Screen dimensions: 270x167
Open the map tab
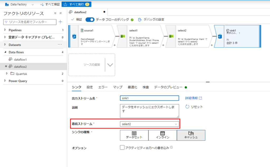click(x=118, y=87)
